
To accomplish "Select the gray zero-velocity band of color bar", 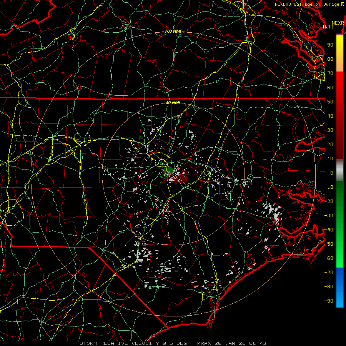I will [x=339, y=170].
